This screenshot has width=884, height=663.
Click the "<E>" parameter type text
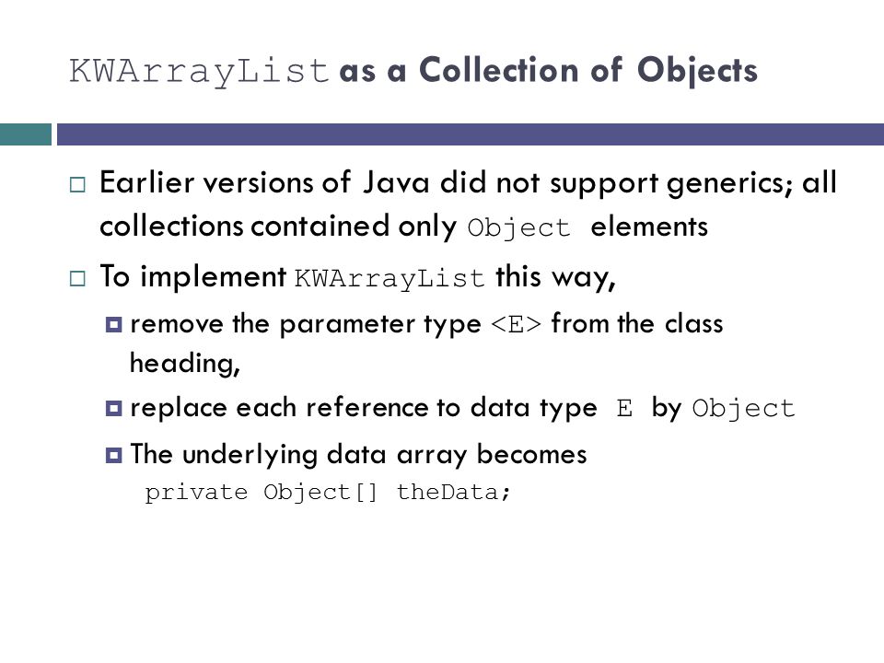click(x=516, y=325)
